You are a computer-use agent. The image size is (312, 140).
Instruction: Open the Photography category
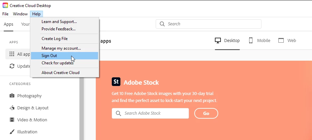tap(26, 96)
